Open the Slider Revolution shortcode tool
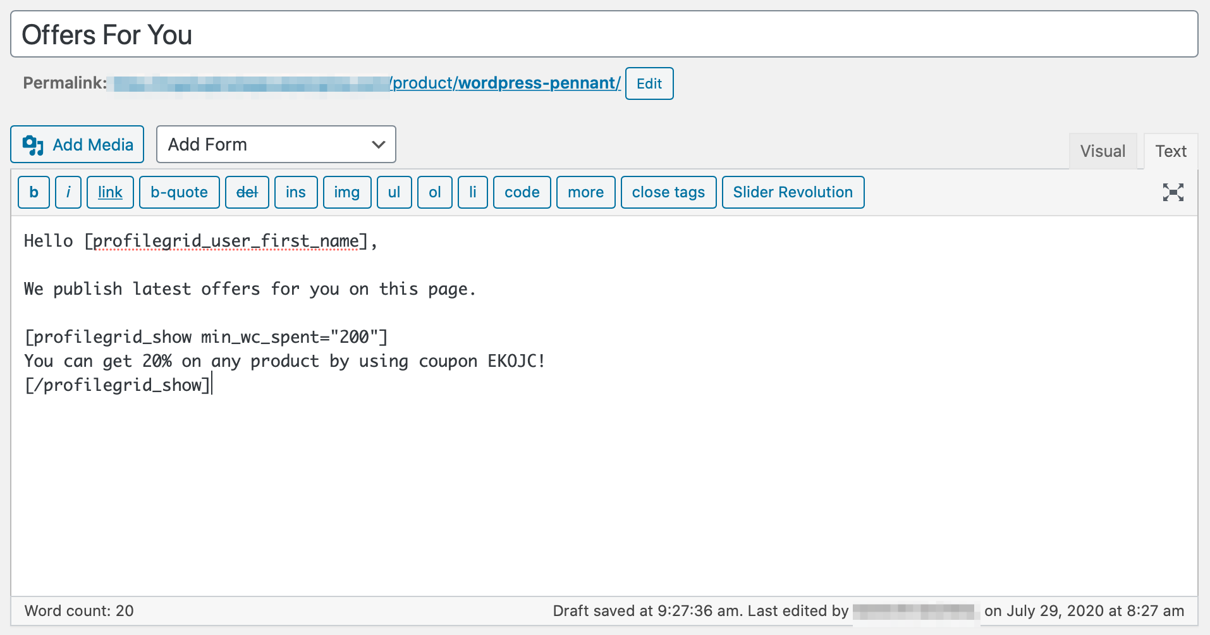The height and width of the screenshot is (635, 1210). coord(793,192)
